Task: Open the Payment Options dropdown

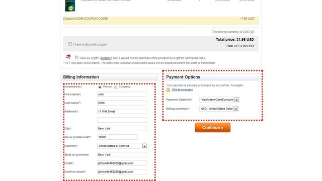Action: point(219,100)
